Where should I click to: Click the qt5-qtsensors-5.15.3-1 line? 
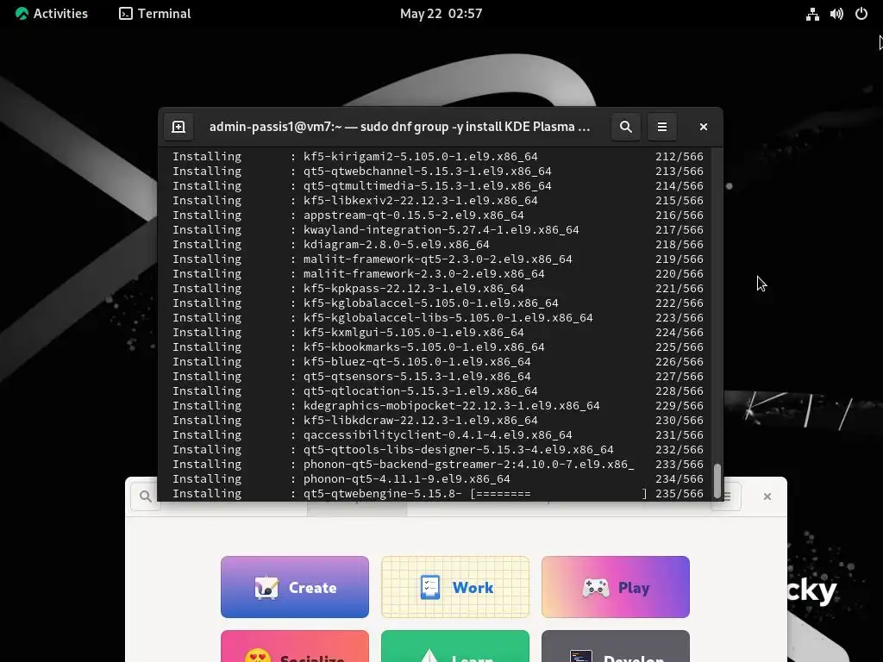[437, 376]
